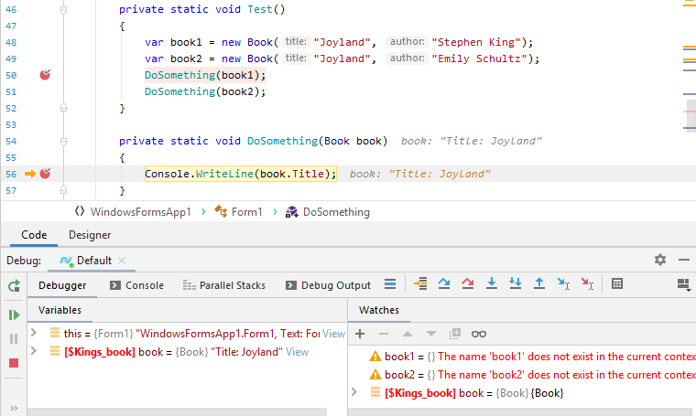
Task: Open the Evaluate Expression calculator icon
Action: 617,283
